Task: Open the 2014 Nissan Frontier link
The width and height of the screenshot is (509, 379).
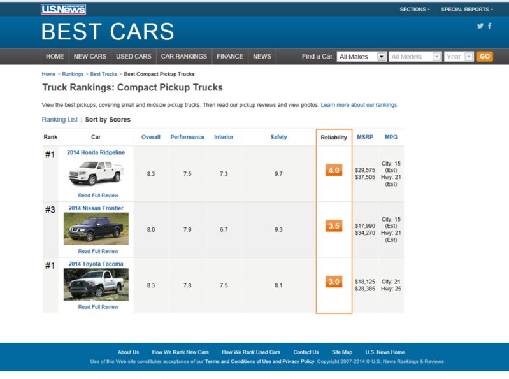Action: (x=96, y=208)
